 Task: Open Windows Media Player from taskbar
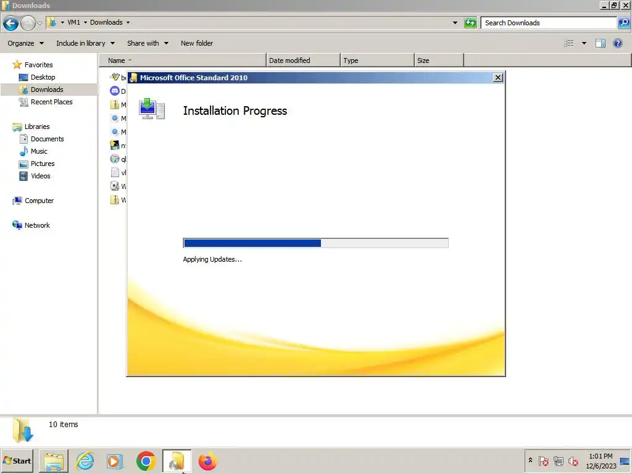115,461
